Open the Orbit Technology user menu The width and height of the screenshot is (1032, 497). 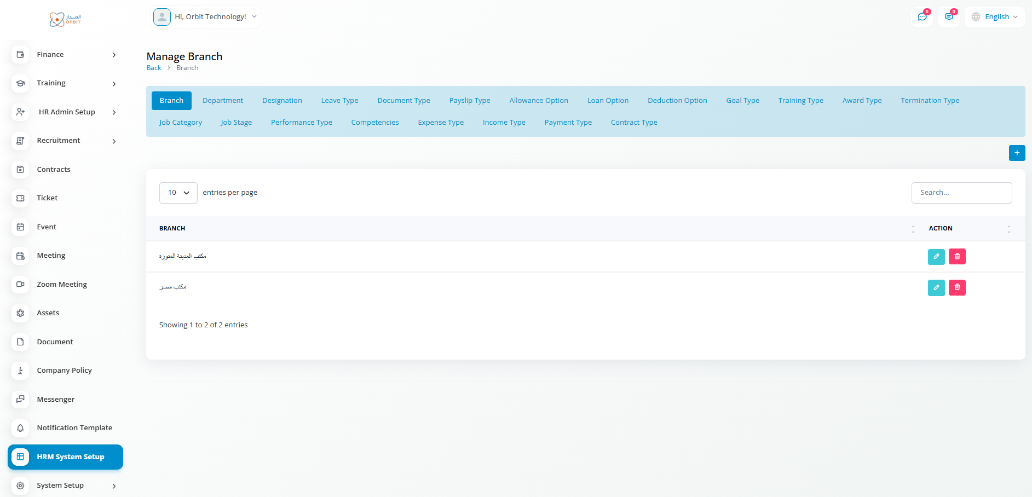pyautogui.click(x=205, y=17)
